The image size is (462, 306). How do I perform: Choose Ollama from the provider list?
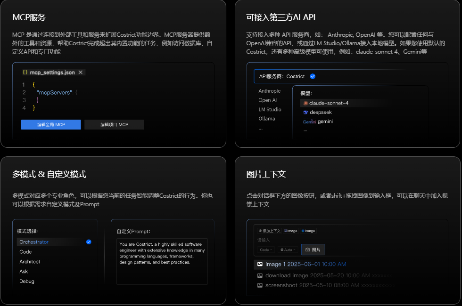coord(267,119)
